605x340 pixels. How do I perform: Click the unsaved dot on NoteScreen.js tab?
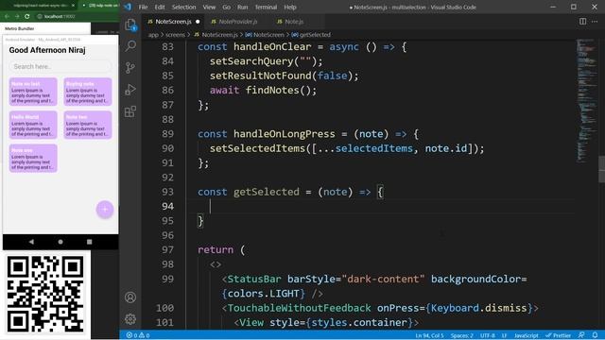point(198,22)
